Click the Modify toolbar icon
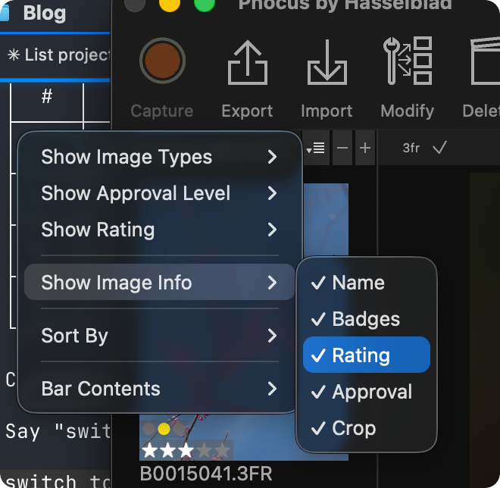This screenshot has height=488, width=500. click(408, 61)
